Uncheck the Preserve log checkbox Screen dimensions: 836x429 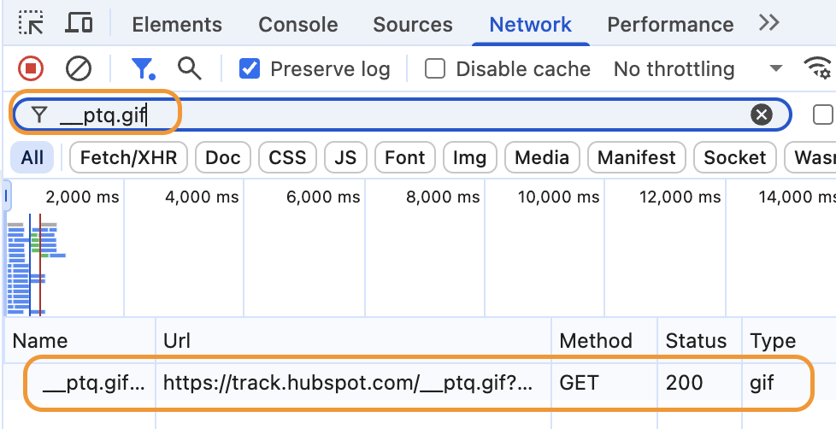250,68
